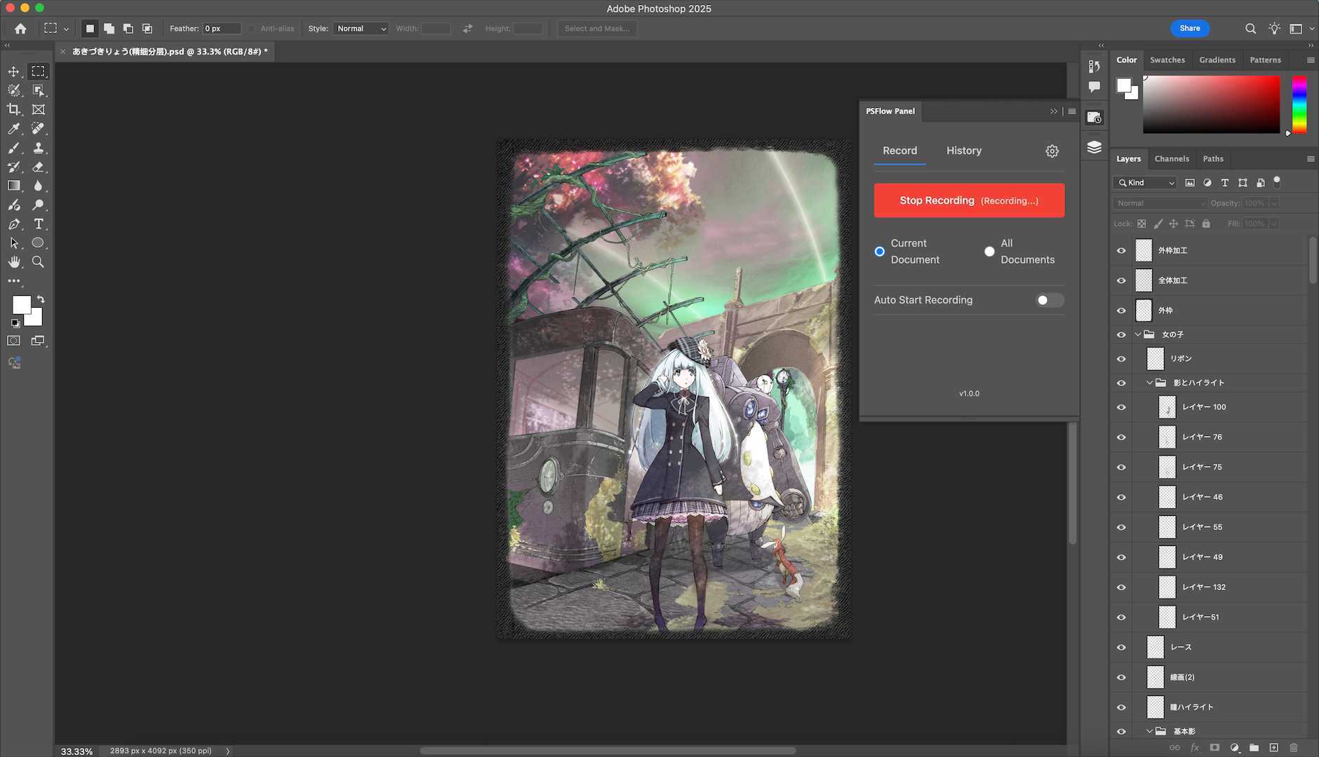Click the Share button
Image resolution: width=1319 pixels, height=757 pixels.
coord(1190,28)
